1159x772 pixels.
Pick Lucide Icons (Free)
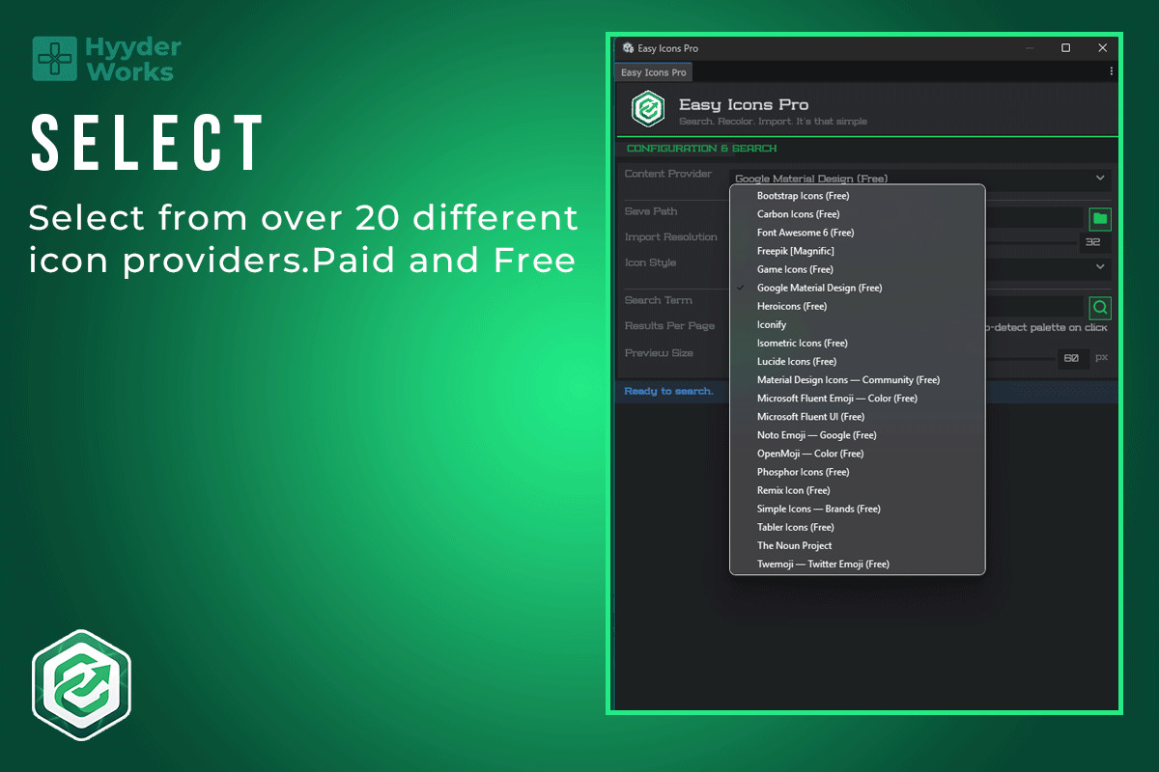pyautogui.click(x=858, y=361)
